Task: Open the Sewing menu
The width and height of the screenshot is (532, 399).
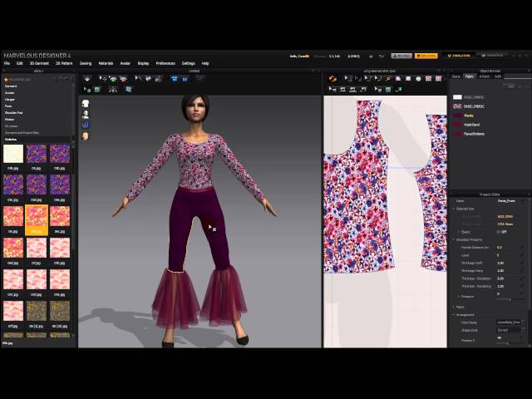Action: pyautogui.click(x=86, y=63)
